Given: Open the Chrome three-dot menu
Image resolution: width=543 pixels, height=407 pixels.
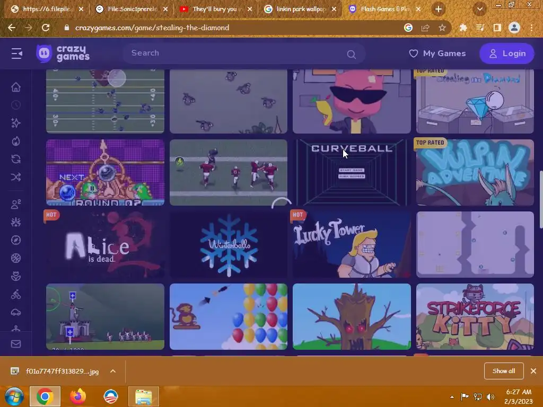Looking at the screenshot, I should coord(531,28).
